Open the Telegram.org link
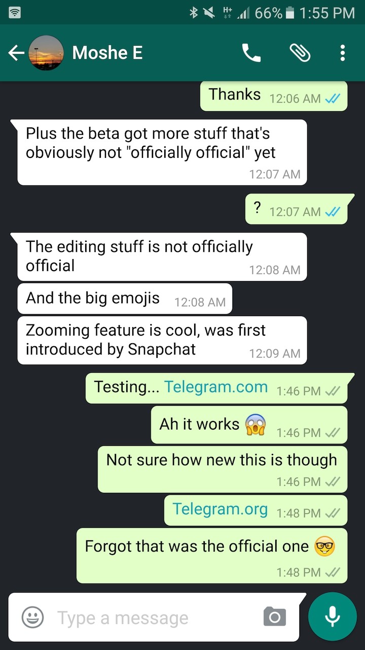The image size is (365, 650). point(220,509)
